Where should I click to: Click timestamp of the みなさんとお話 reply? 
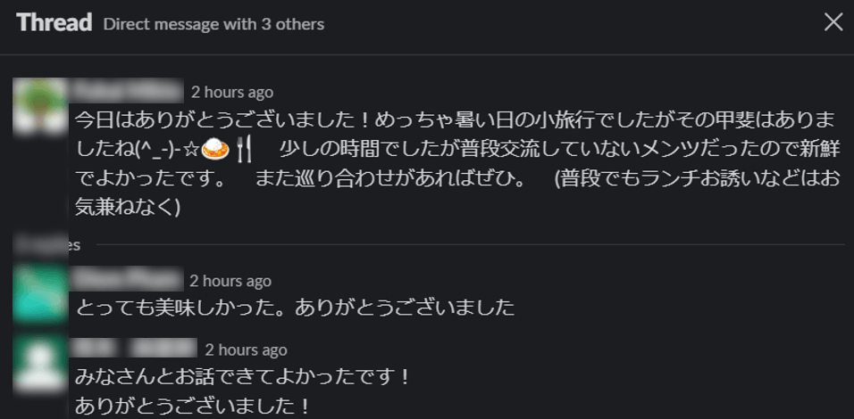tap(246, 349)
